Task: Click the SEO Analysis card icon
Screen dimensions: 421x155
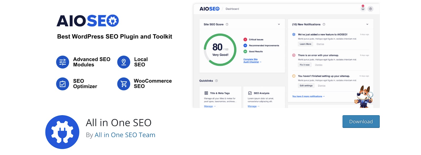Action: point(250,93)
